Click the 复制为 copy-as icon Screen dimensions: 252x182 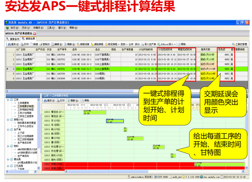[41, 44]
